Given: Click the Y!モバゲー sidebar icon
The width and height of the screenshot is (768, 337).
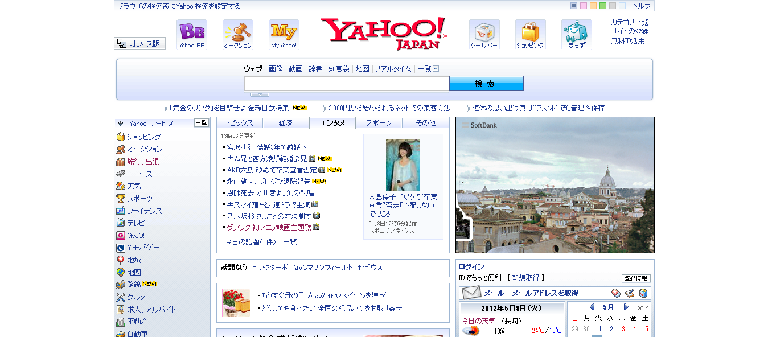Looking at the screenshot, I should (x=121, y=248).
